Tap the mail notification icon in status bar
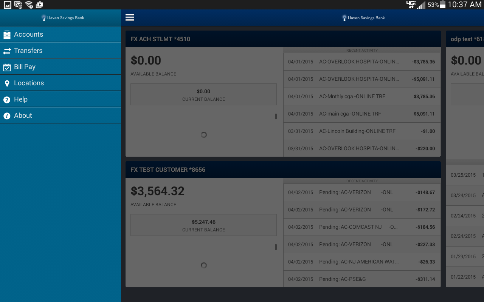The height and width of the screenshot is (302, 484). click(x=18, y=5)
